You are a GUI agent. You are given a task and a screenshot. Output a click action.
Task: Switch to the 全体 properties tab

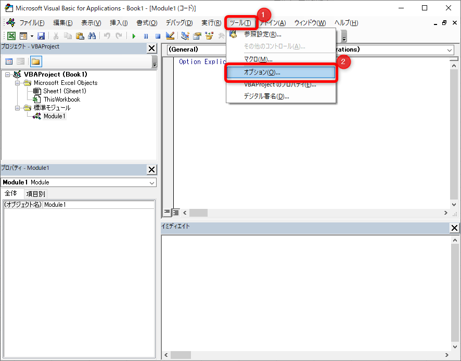pos(11,193)
